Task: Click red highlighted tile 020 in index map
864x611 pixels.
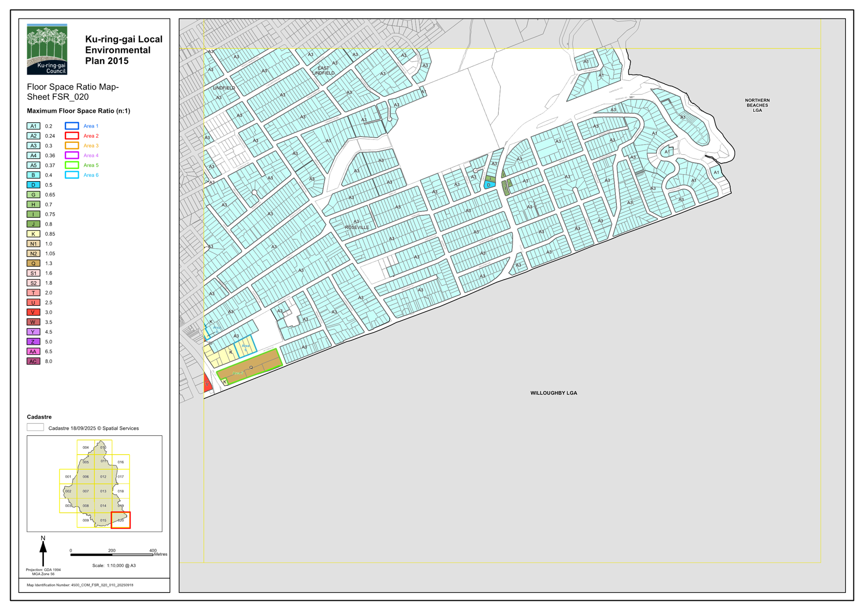Action: [x=120, y=520]
